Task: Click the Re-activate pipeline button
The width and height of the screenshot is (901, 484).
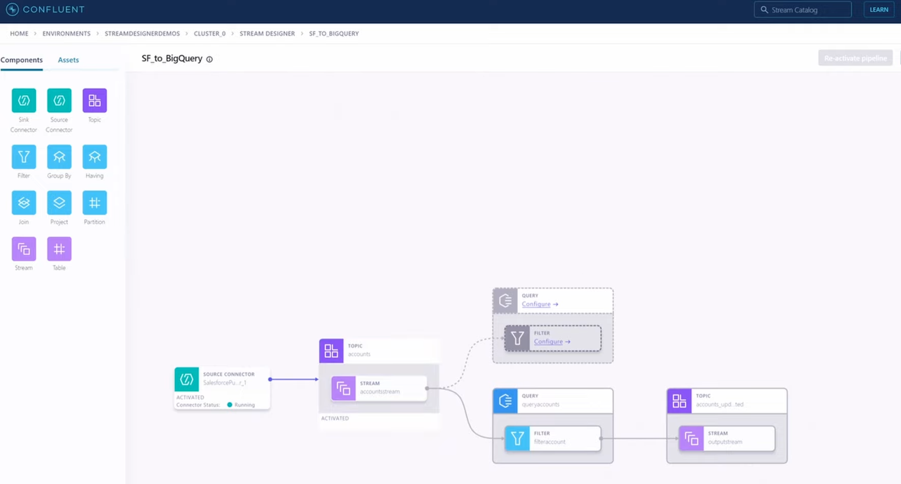Action: coord(856,58)
